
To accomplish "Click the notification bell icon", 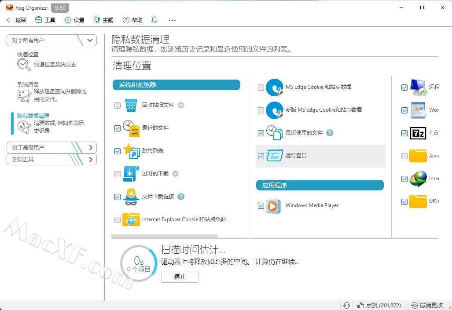I will (154, 20).
